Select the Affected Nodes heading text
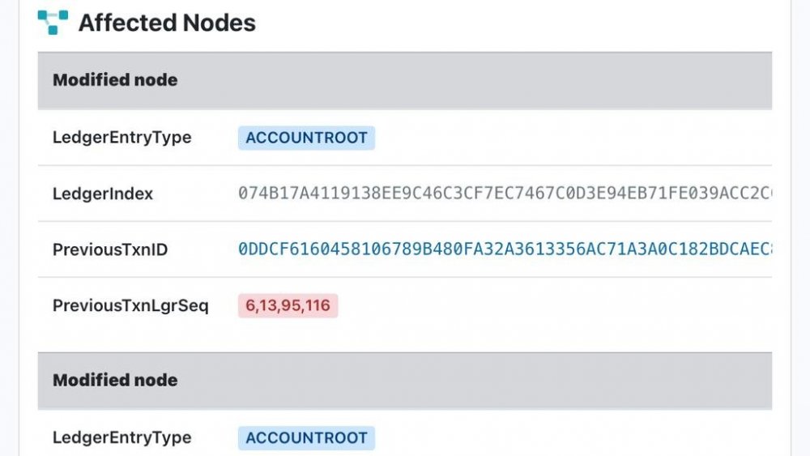The width and height of the screenshot is (810, 456). 167,23
